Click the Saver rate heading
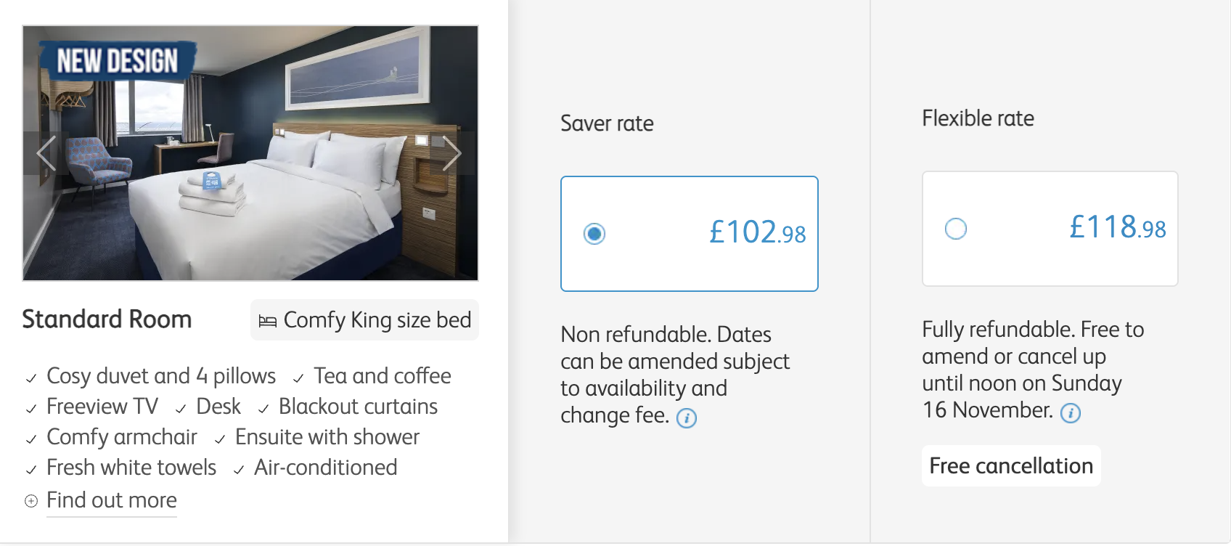Viewport: 1231px width, 546px height. (607, 123)
